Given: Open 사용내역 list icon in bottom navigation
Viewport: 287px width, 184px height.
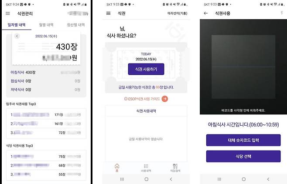Looking at the screenshot, I should point(146,168).
